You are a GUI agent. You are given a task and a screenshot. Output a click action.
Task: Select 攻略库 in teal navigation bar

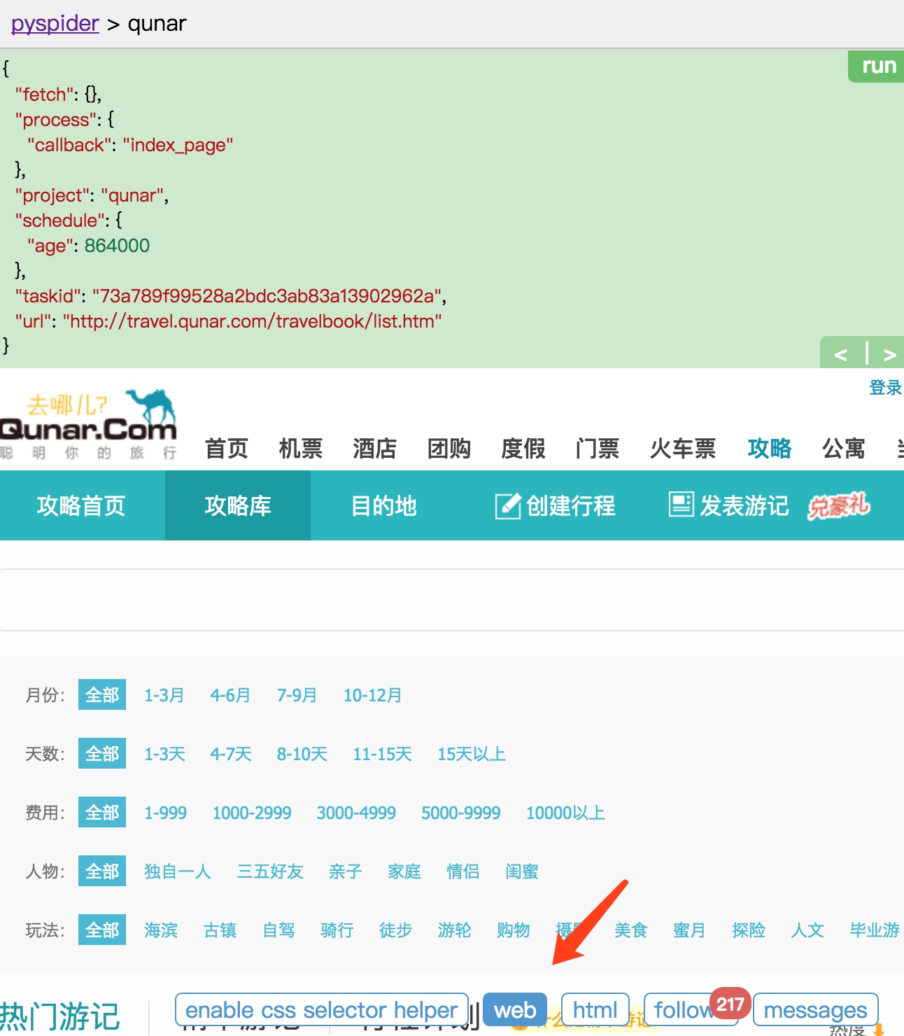238,505
